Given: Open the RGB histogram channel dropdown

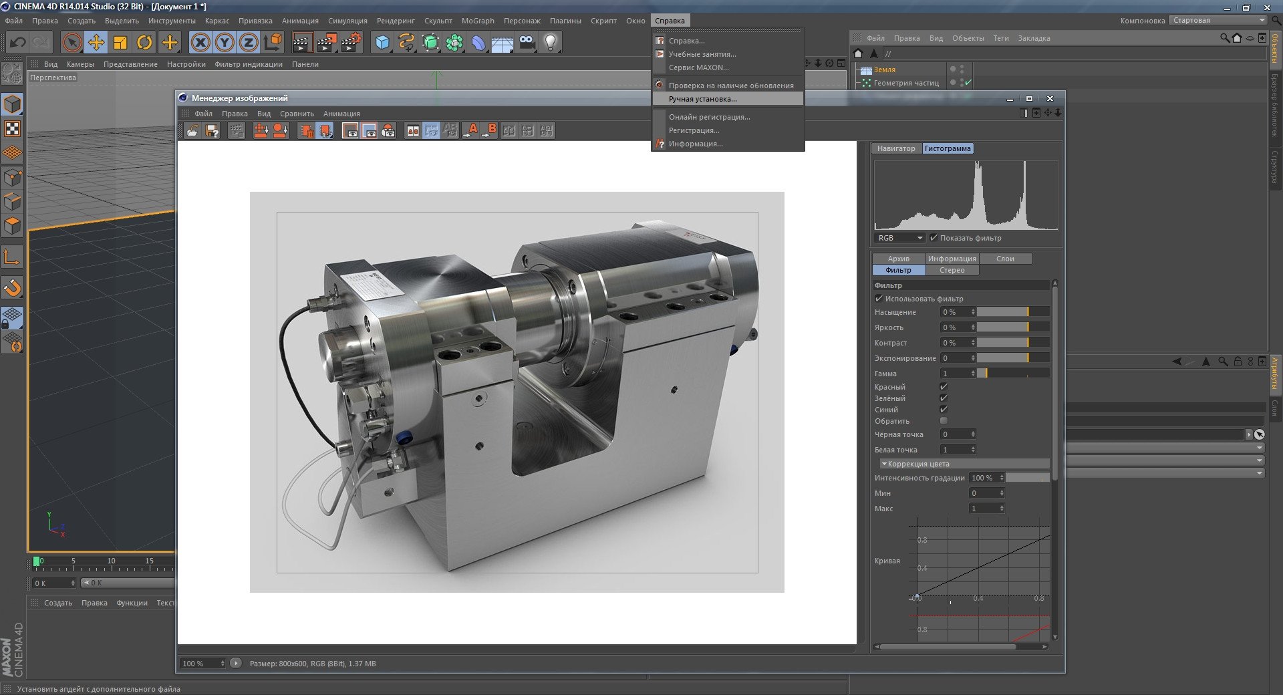Looking at the screenshot, I should 899,238.
